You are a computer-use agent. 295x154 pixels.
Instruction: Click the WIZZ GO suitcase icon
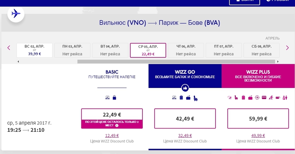pyautogui.click(x=181, y=97)
